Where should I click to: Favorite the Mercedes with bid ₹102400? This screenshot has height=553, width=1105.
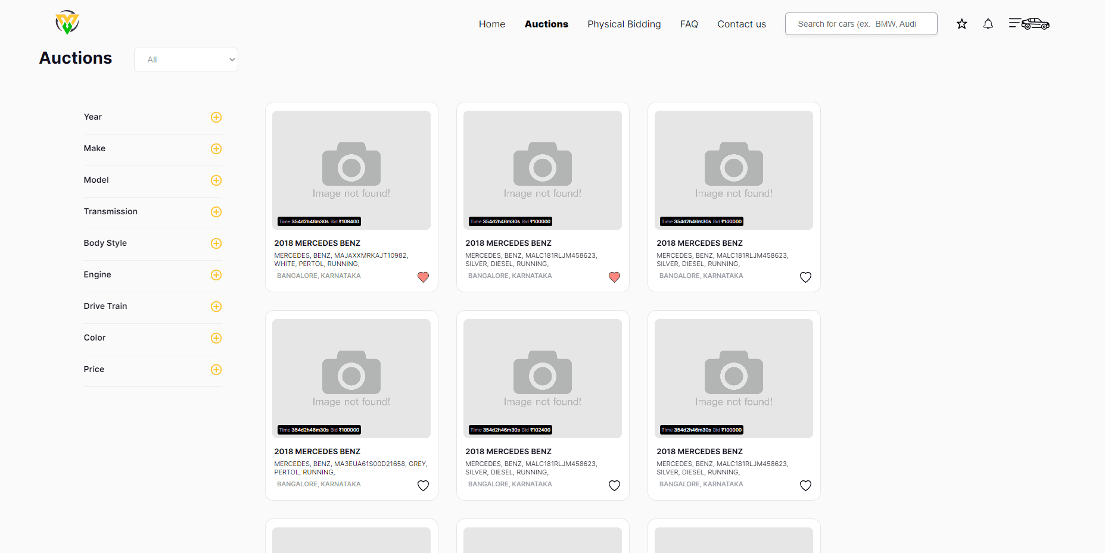click(614, 485)
